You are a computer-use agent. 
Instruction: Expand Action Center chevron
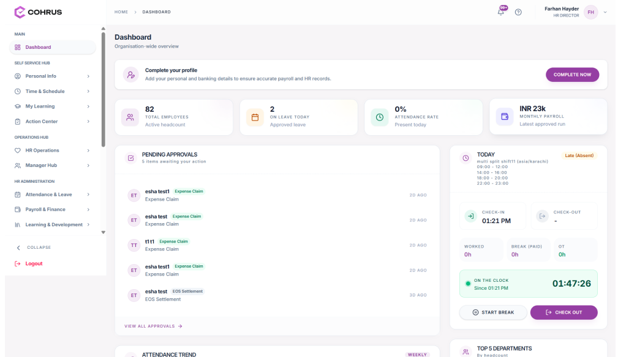tap(88, 122)
